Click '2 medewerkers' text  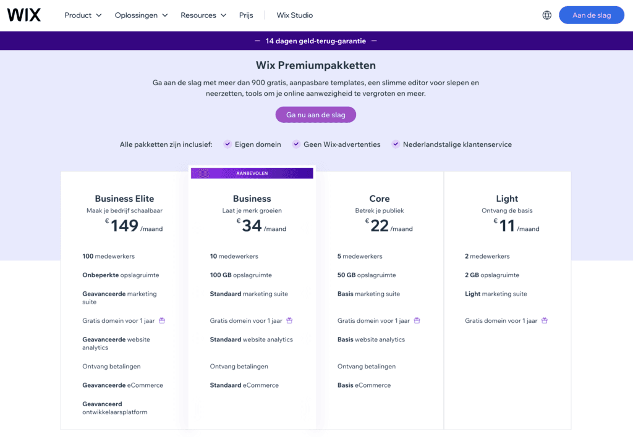[x=487, y=256]
